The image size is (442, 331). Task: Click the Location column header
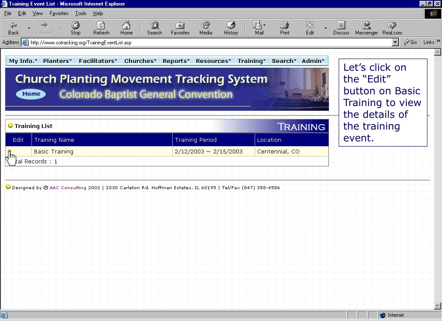292,140
